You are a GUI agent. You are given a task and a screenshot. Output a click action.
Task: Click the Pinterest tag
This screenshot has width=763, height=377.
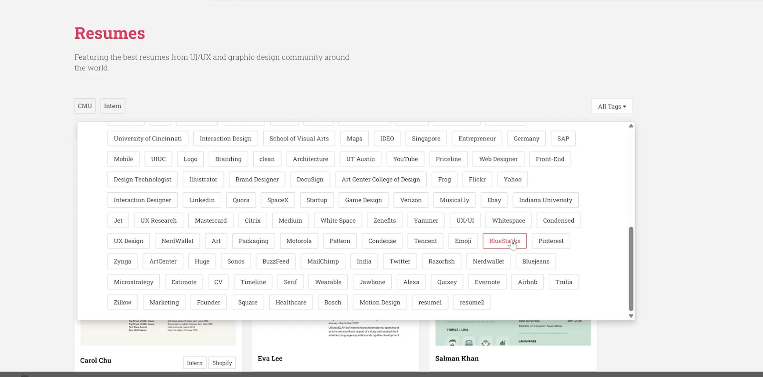click(x=551, y=241)
